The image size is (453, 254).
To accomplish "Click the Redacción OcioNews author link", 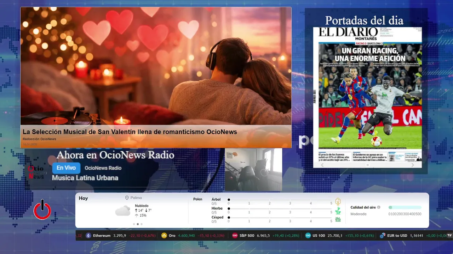I will coord(39,139).
